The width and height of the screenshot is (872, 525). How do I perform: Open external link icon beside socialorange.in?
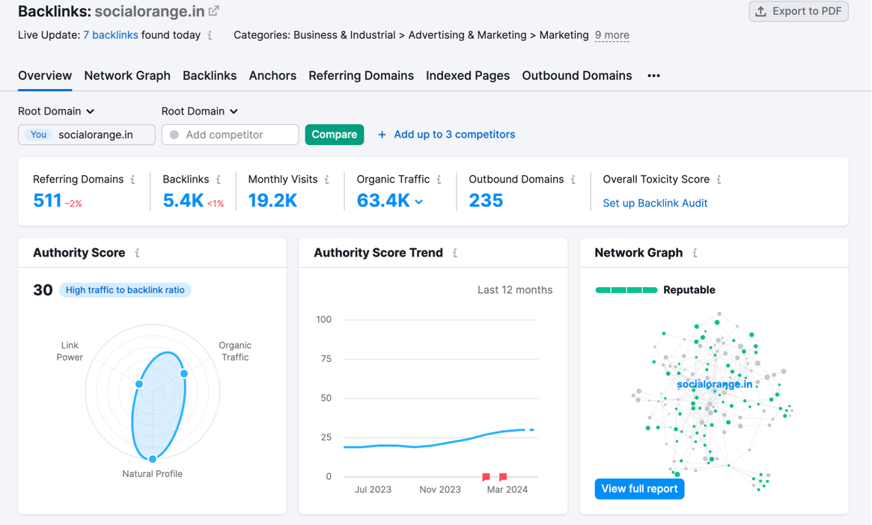(214, 11)
